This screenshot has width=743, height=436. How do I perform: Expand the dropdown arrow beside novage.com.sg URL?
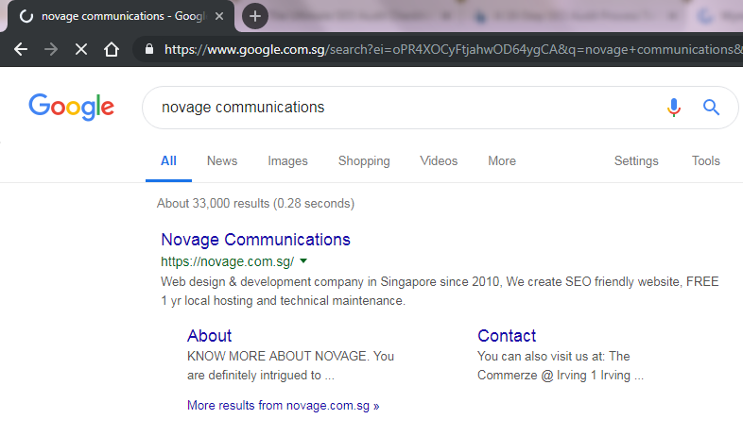pos(303,261)
